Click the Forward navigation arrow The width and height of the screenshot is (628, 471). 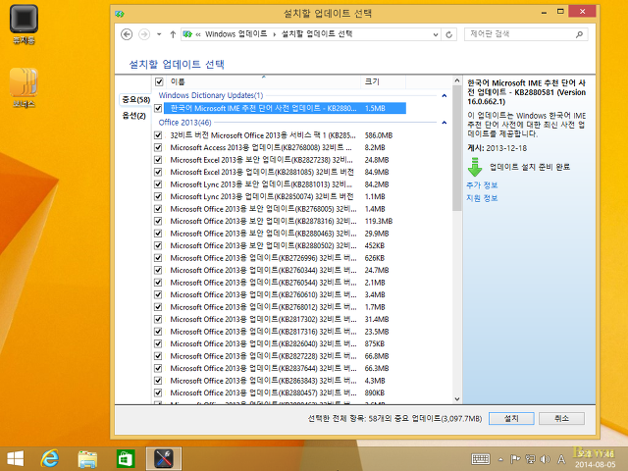[x=144, y=34]
